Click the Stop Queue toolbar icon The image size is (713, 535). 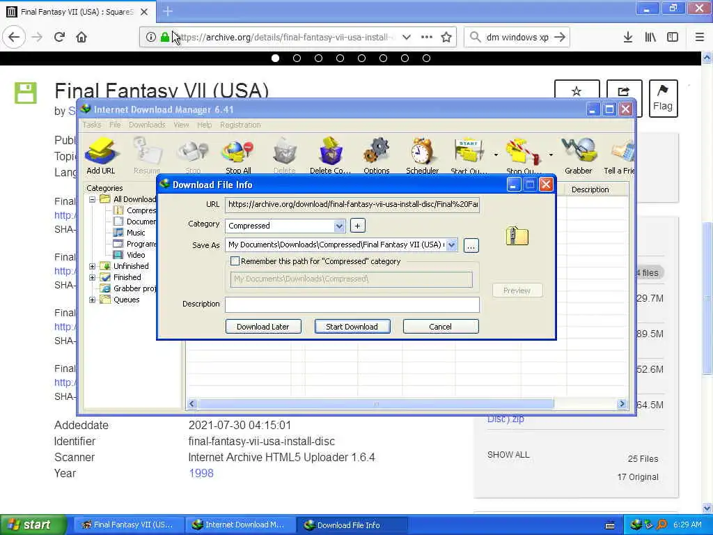[x=523, y=156]
